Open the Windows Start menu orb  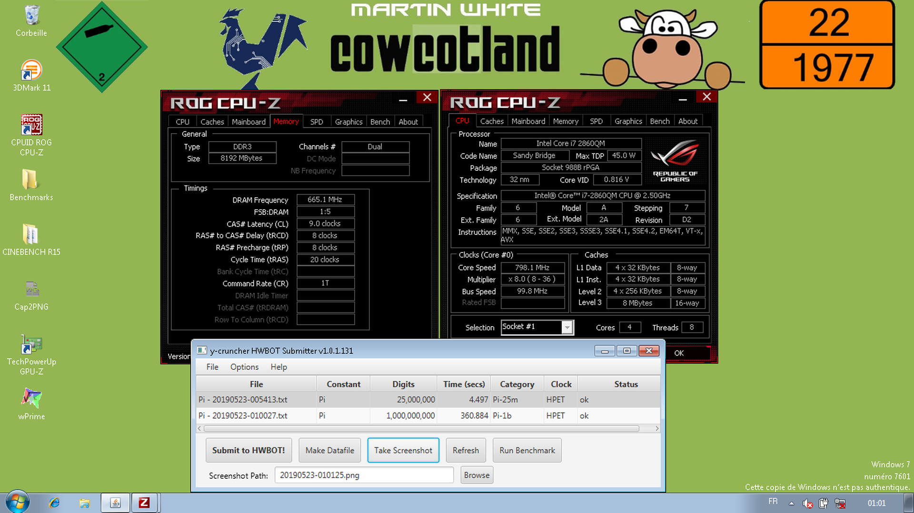pos(18,503)
